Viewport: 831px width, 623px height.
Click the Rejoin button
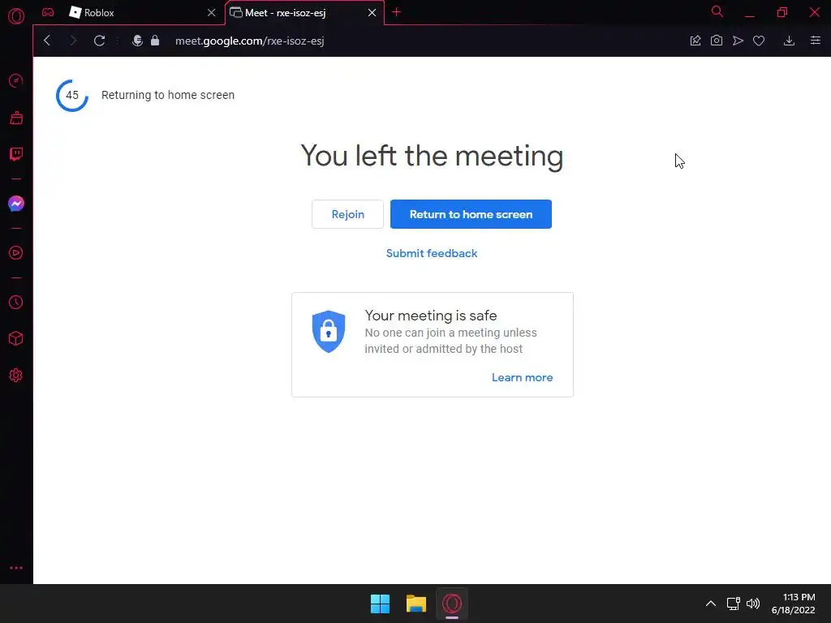(347, 214)
